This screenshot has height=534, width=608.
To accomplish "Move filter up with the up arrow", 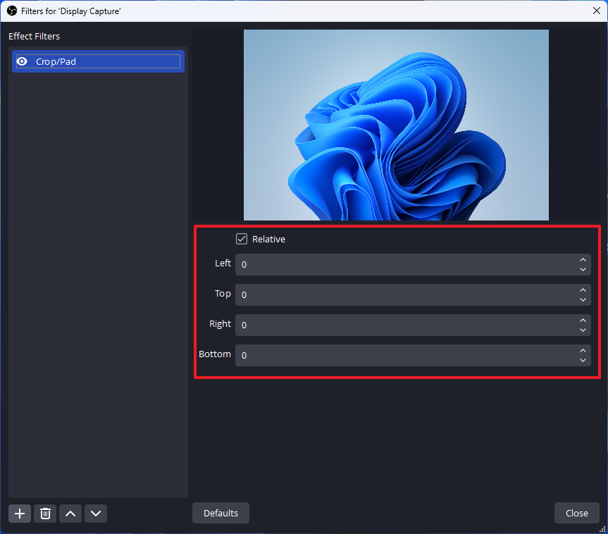I will 70,514.
